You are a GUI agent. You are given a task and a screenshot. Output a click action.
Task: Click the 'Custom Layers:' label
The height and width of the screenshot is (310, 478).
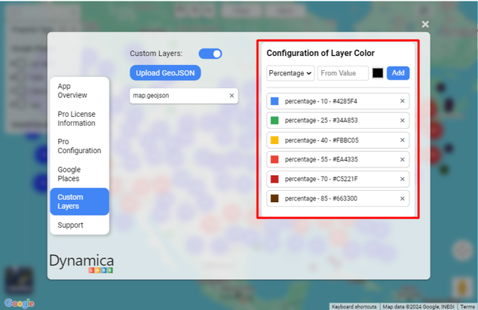pyautogui.click(x=156, y=54)
